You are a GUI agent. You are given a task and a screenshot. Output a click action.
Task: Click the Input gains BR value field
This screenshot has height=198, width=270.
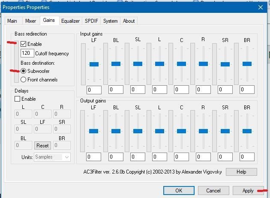click(x=247, y=90)
